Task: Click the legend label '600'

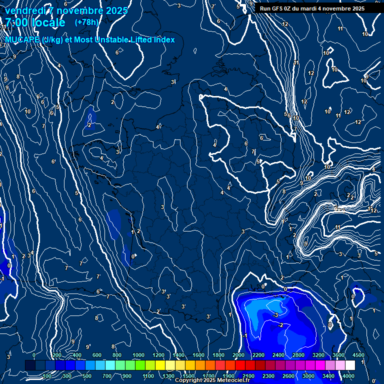Action: pos(96,355)
